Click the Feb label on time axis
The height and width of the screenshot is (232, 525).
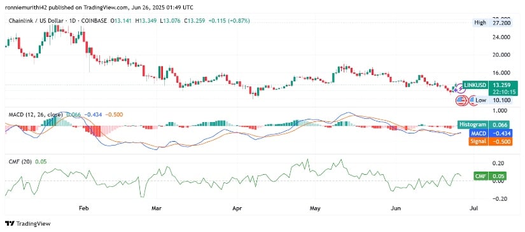point(84,208)
